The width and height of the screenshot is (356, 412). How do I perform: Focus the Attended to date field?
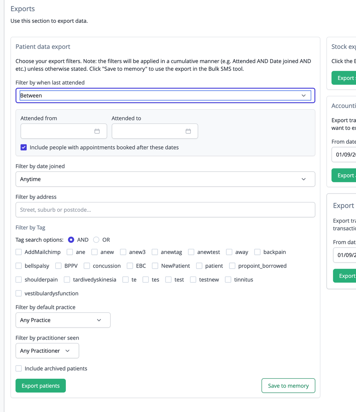tap(155, 131)
